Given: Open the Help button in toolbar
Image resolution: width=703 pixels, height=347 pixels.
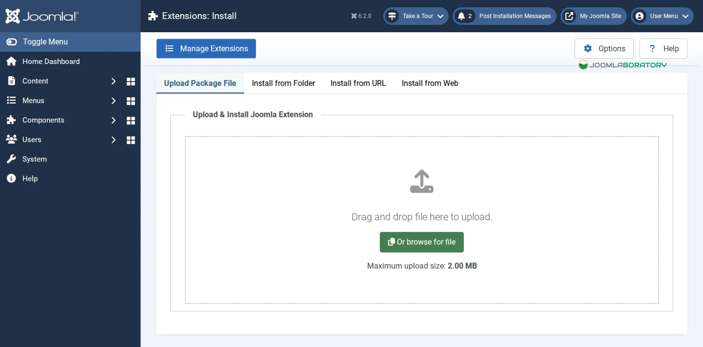Looking at the screenshot, I should (x=663, y=49).
